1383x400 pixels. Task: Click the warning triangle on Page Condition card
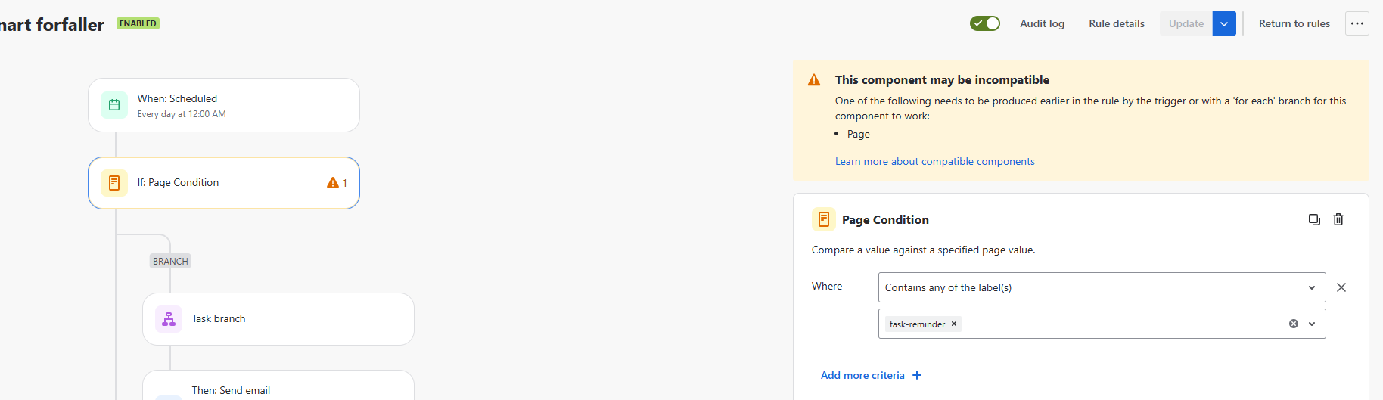332,183
